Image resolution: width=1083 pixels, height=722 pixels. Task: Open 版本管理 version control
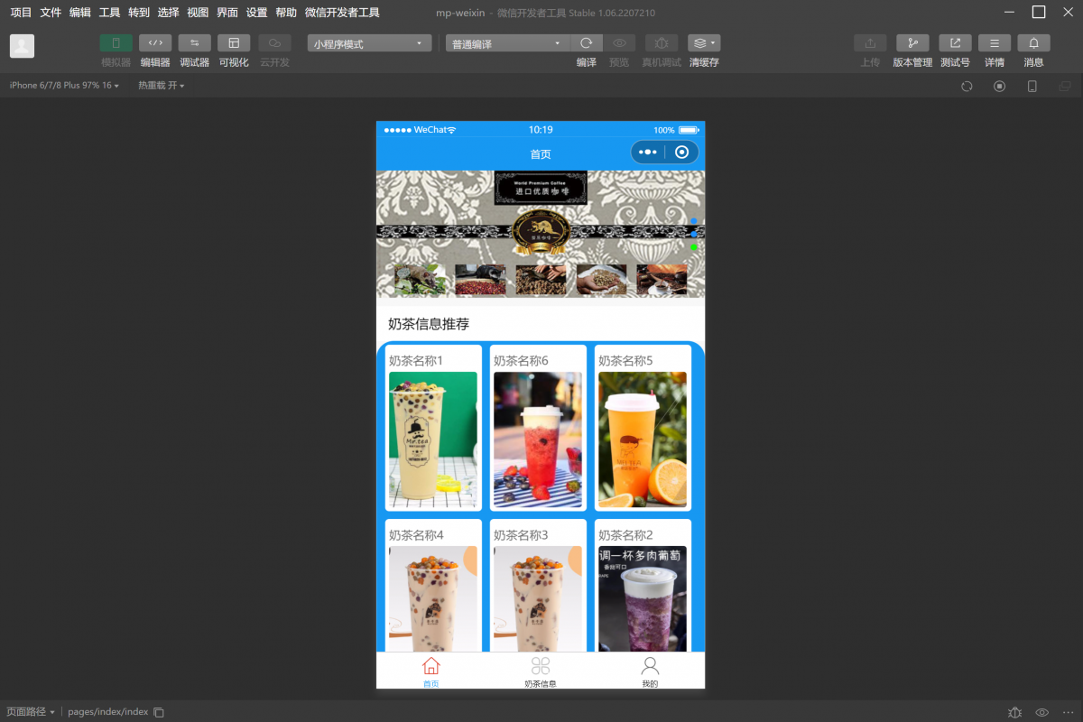point(912,43)
